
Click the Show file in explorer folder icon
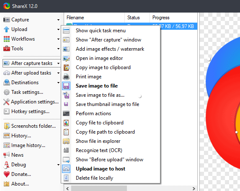(x=66, y=141)
